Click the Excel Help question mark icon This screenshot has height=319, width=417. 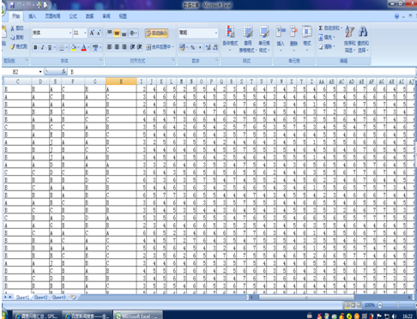[396, 16]
